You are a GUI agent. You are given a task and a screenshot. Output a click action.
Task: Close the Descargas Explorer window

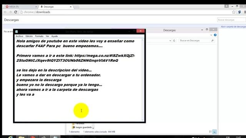point(213,30)
